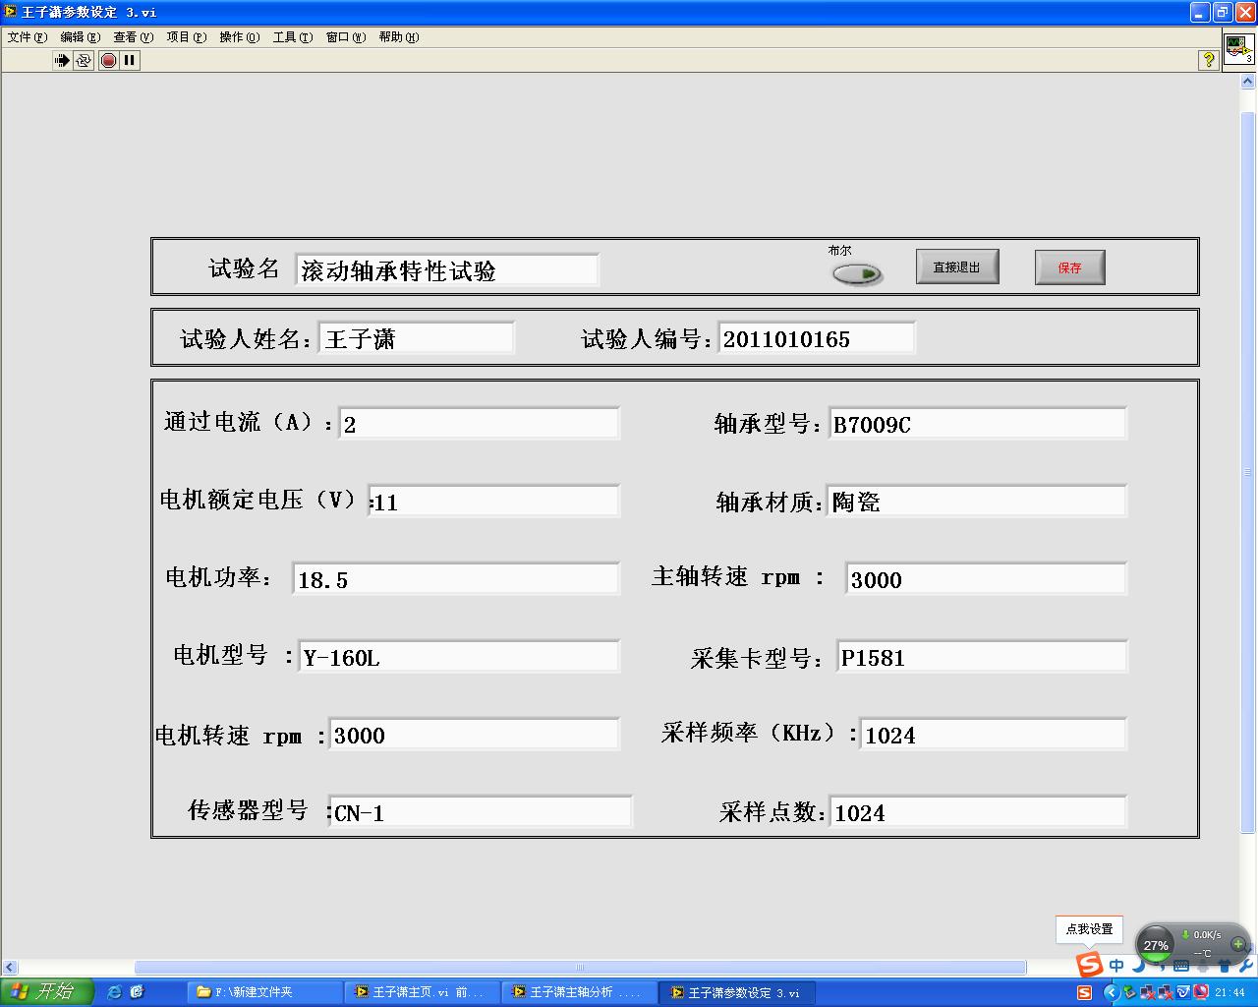Click the LabVIEW icon in title bar
The width and height of the screenshot is (1258, 1007).
[x=11, y=12]
